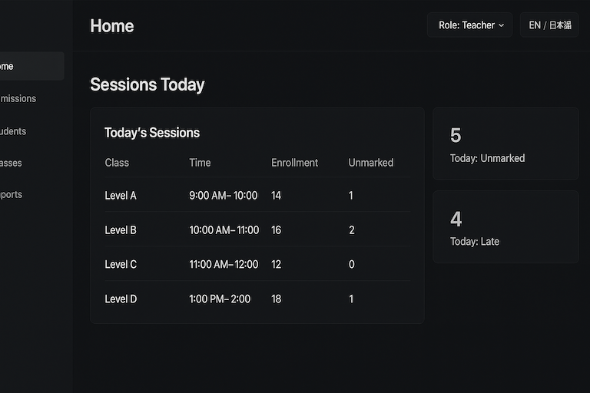Viewport: 590px width, 393px height.
Task: Click the Level A session row
Action: pos(257,196)
